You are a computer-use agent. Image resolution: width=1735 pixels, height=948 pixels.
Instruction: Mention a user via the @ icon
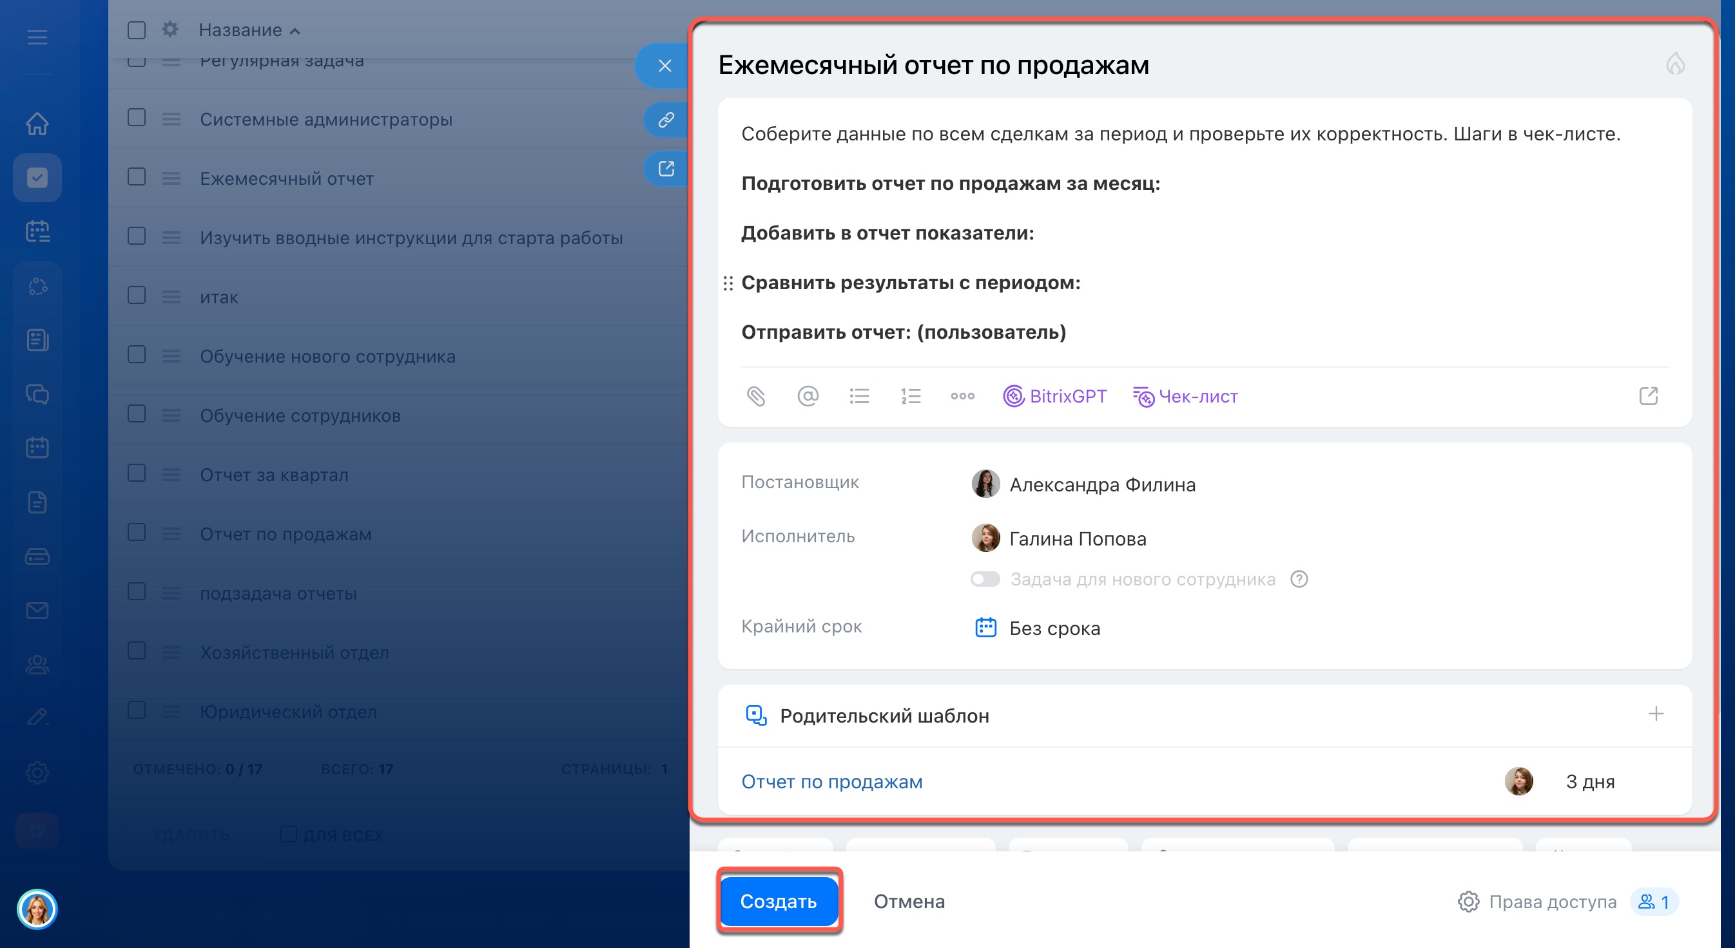[808, 396]
